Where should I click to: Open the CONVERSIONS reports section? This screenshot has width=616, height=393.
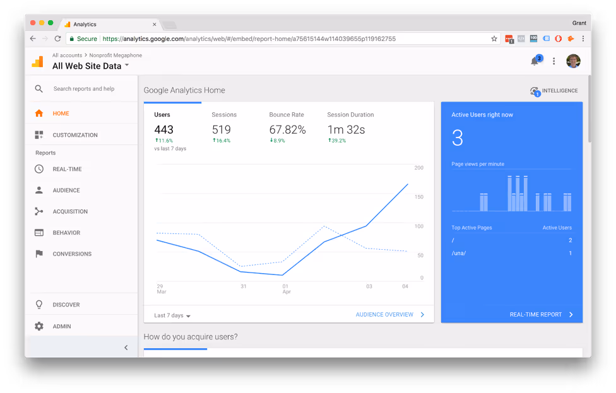pos(81,254)
